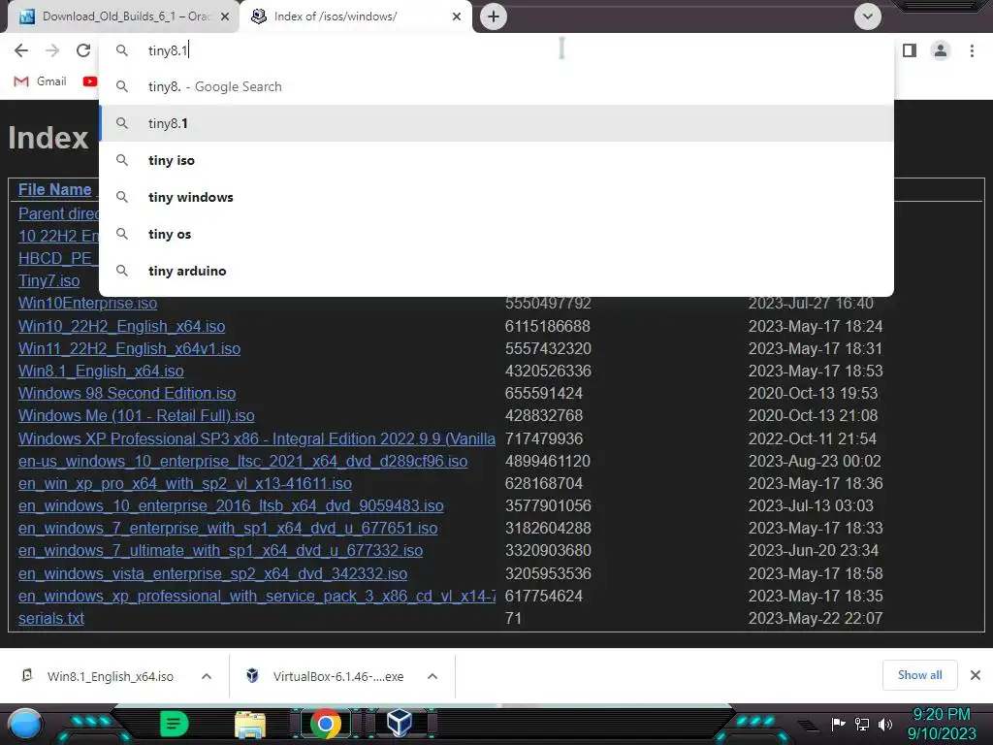Click the Action Center flag tray icon
This screenshot has height=745, width=993.
click(x=839, y=724)
